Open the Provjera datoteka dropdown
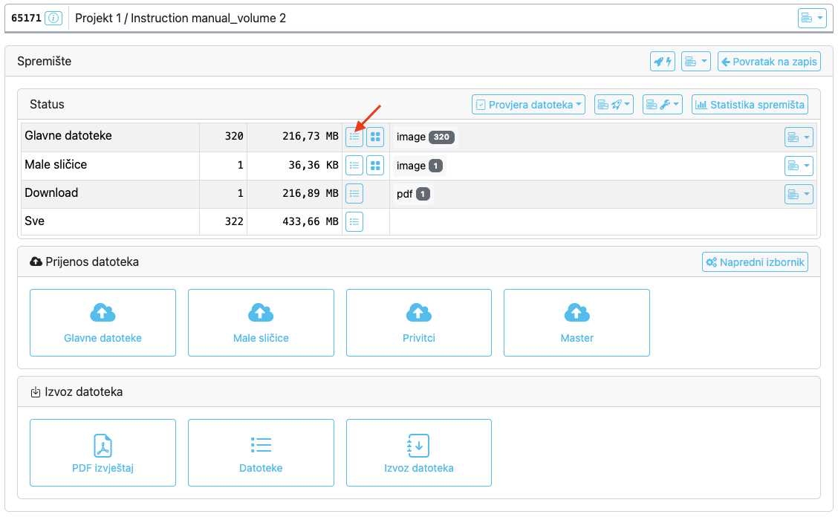The height and width of the screenshot is (517, 838). [528, 105]
